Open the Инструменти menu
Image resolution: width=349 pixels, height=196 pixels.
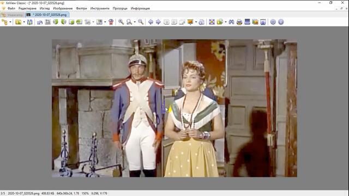click(100, 9)
